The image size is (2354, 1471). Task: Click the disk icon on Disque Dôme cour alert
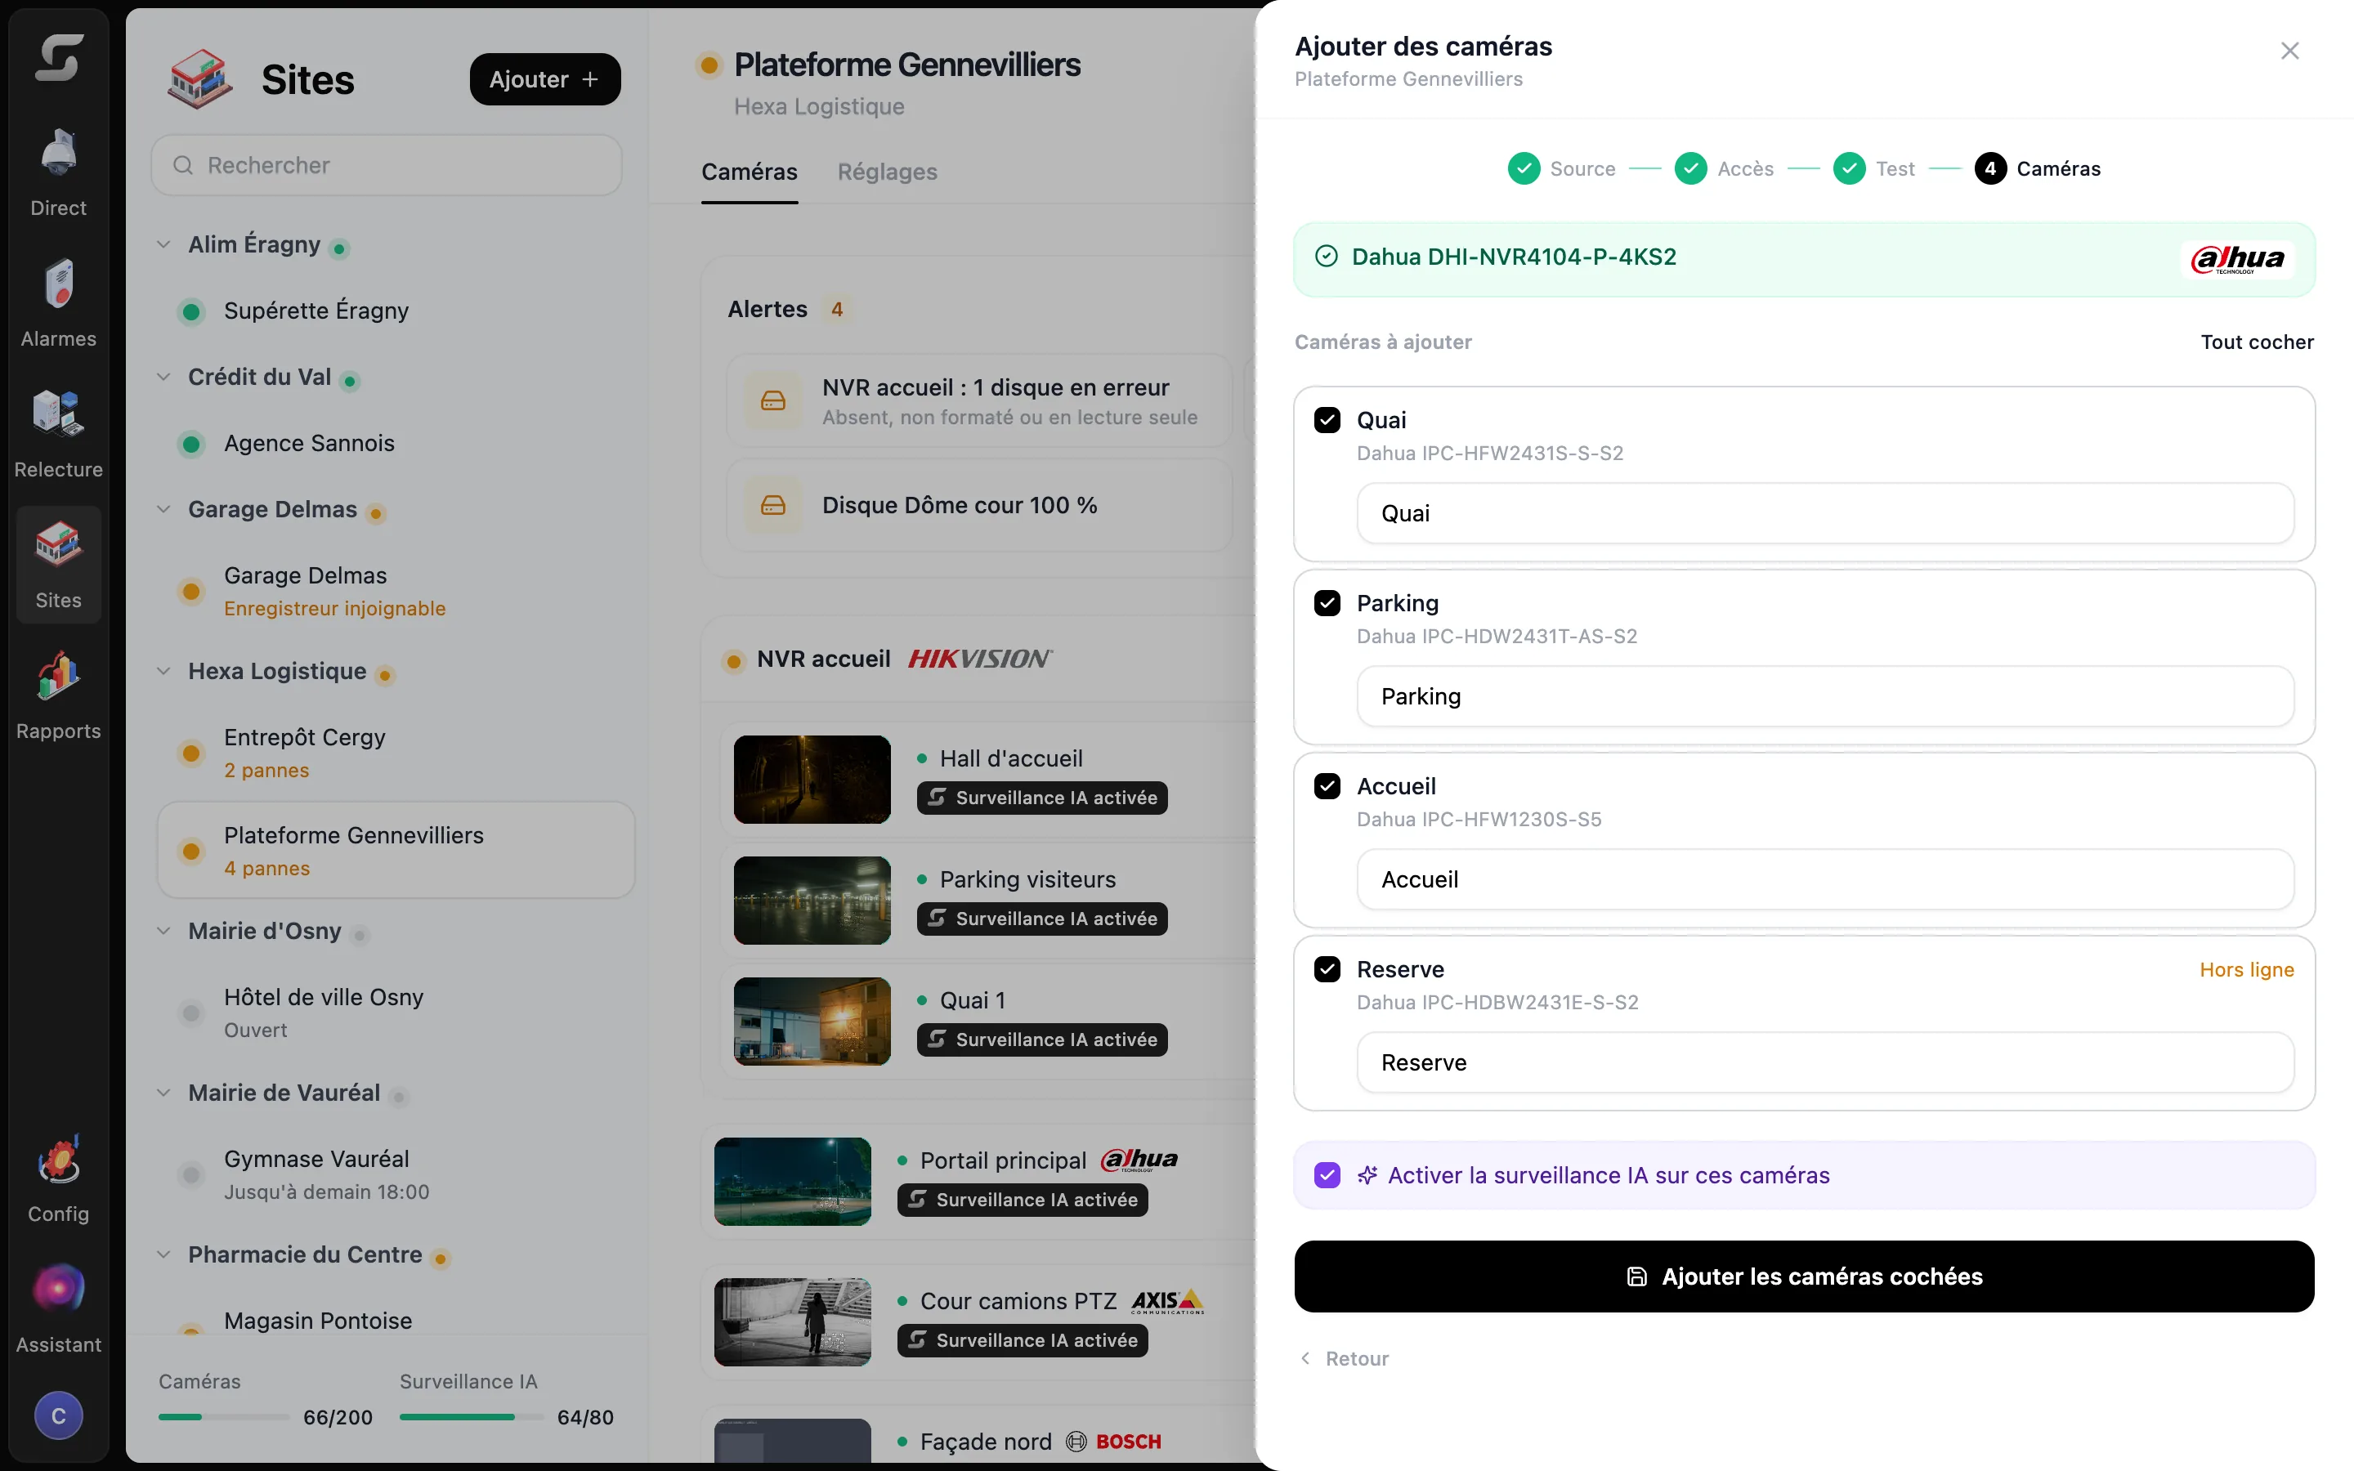pos(773,505)
